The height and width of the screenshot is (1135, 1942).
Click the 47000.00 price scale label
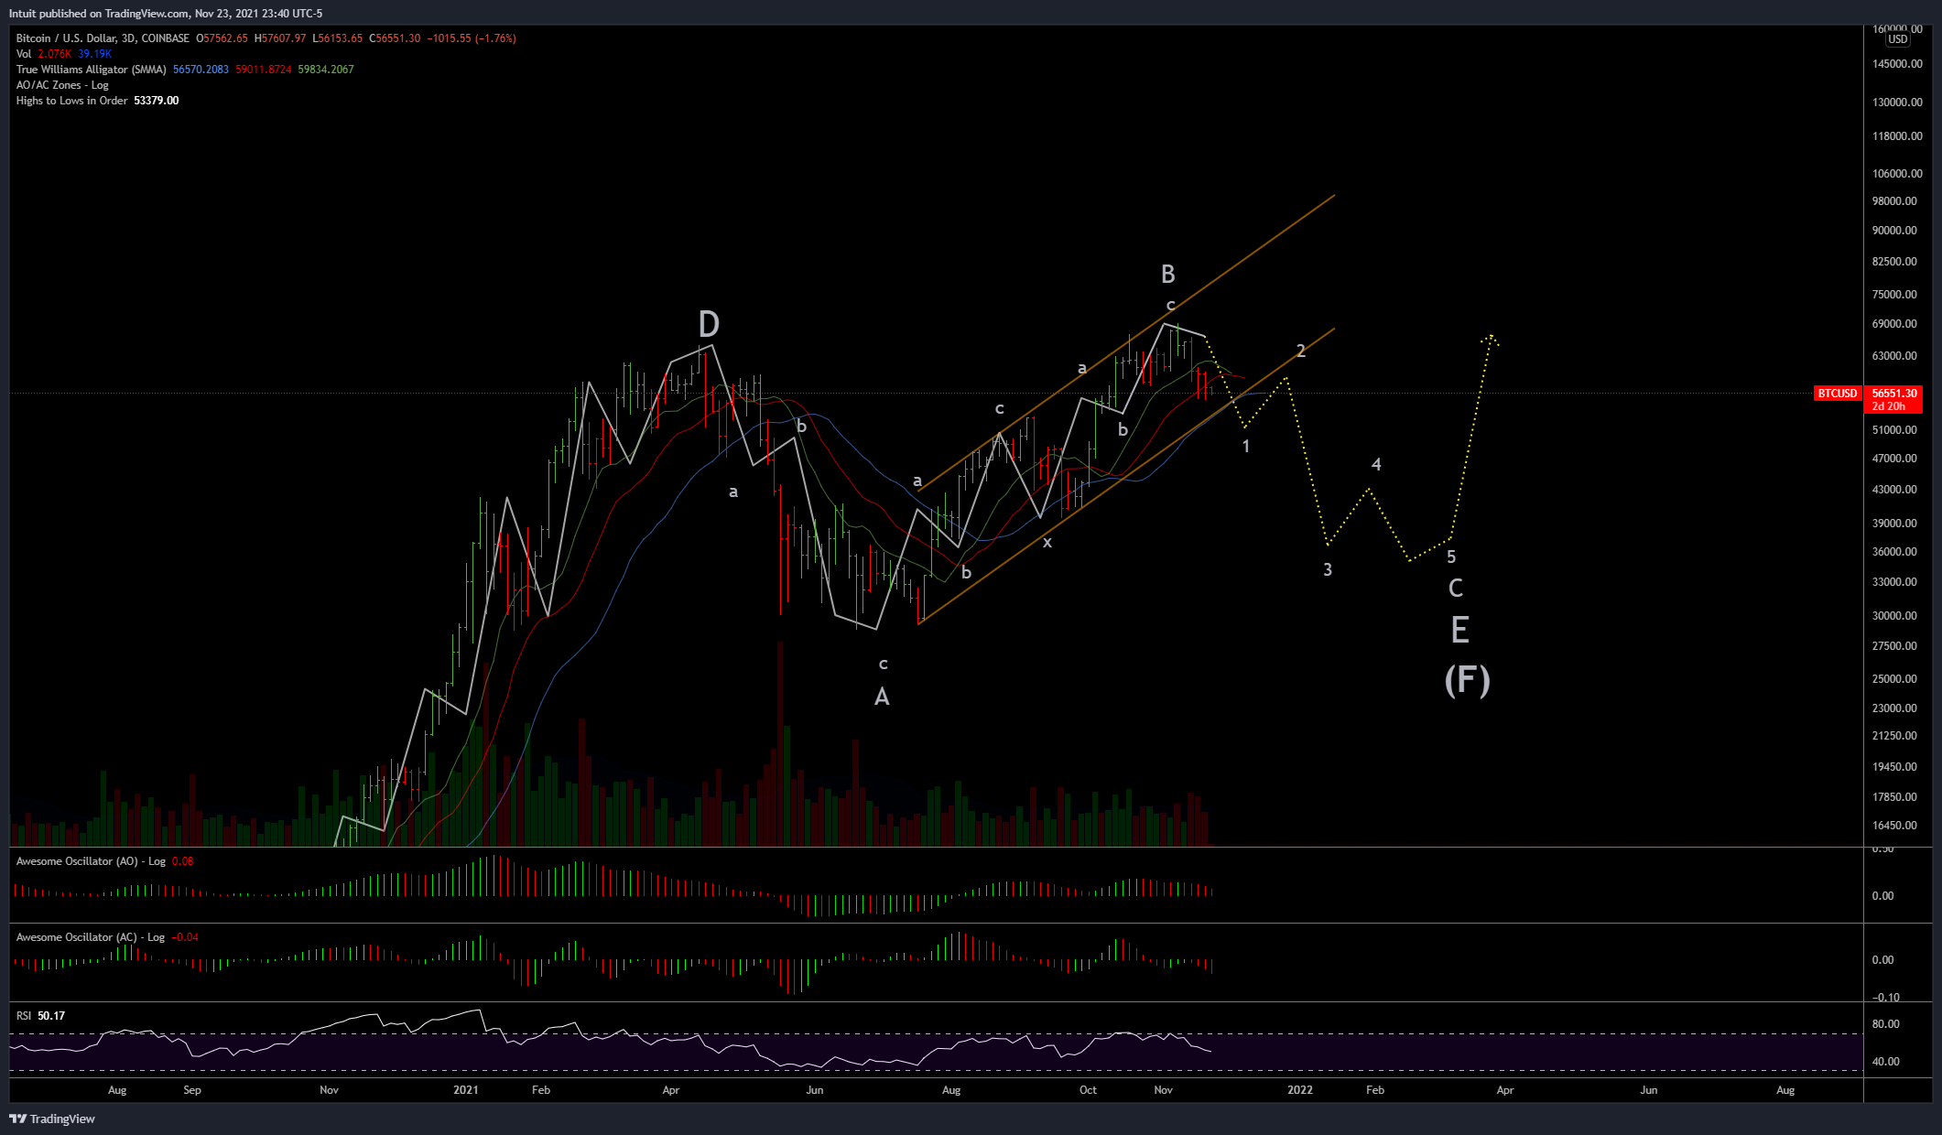click(1895, 459)
